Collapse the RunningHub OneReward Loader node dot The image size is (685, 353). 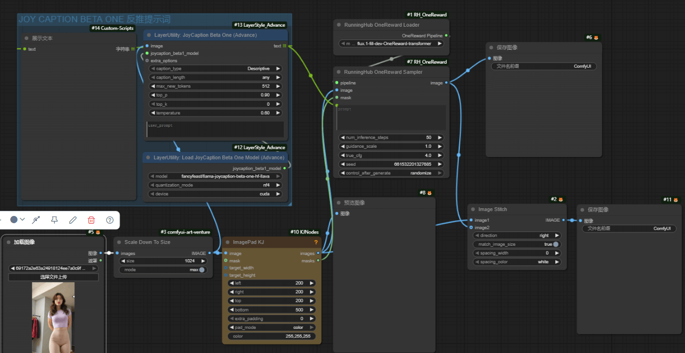[339, 25]
